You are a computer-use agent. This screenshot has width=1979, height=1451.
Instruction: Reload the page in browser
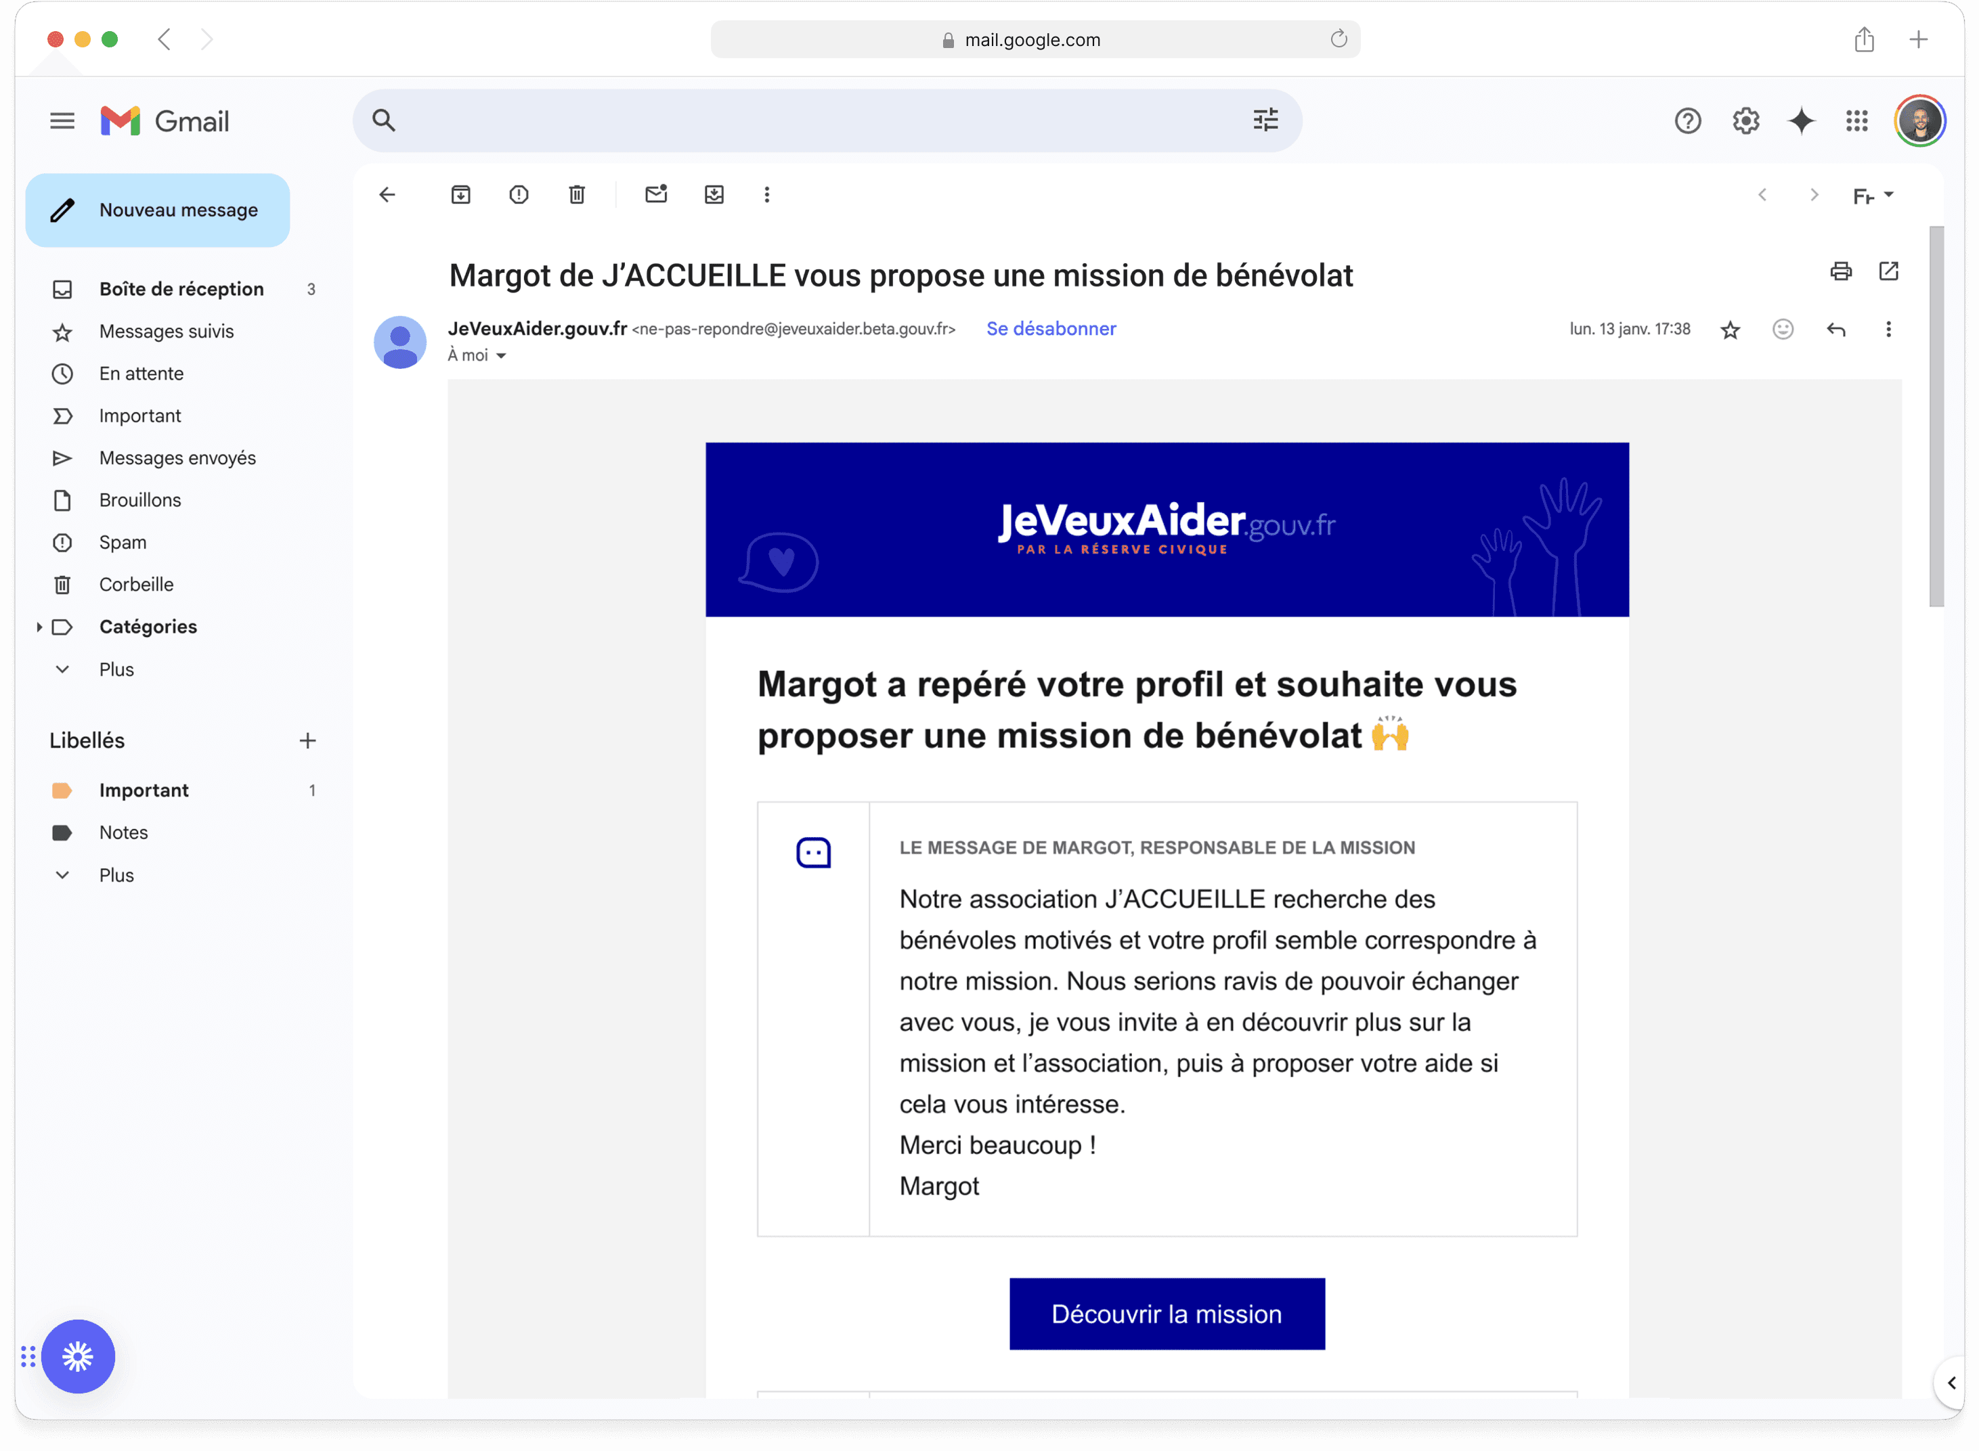1339,39
